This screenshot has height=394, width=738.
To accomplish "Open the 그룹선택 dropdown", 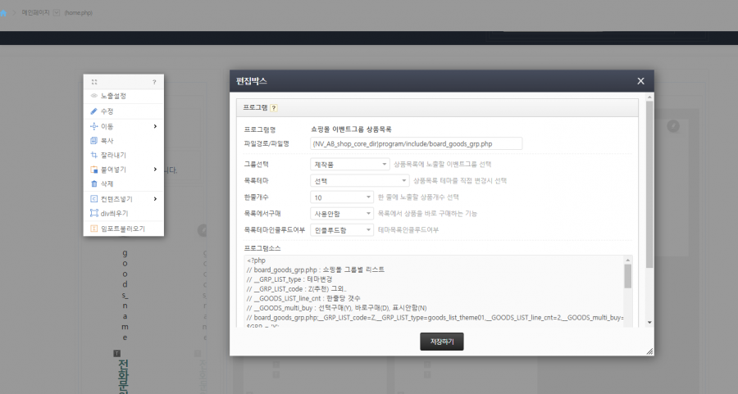I will tap(351, 165).
